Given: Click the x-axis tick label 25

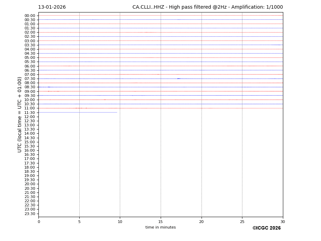Looking at the screenshot, I should [242, 222].
